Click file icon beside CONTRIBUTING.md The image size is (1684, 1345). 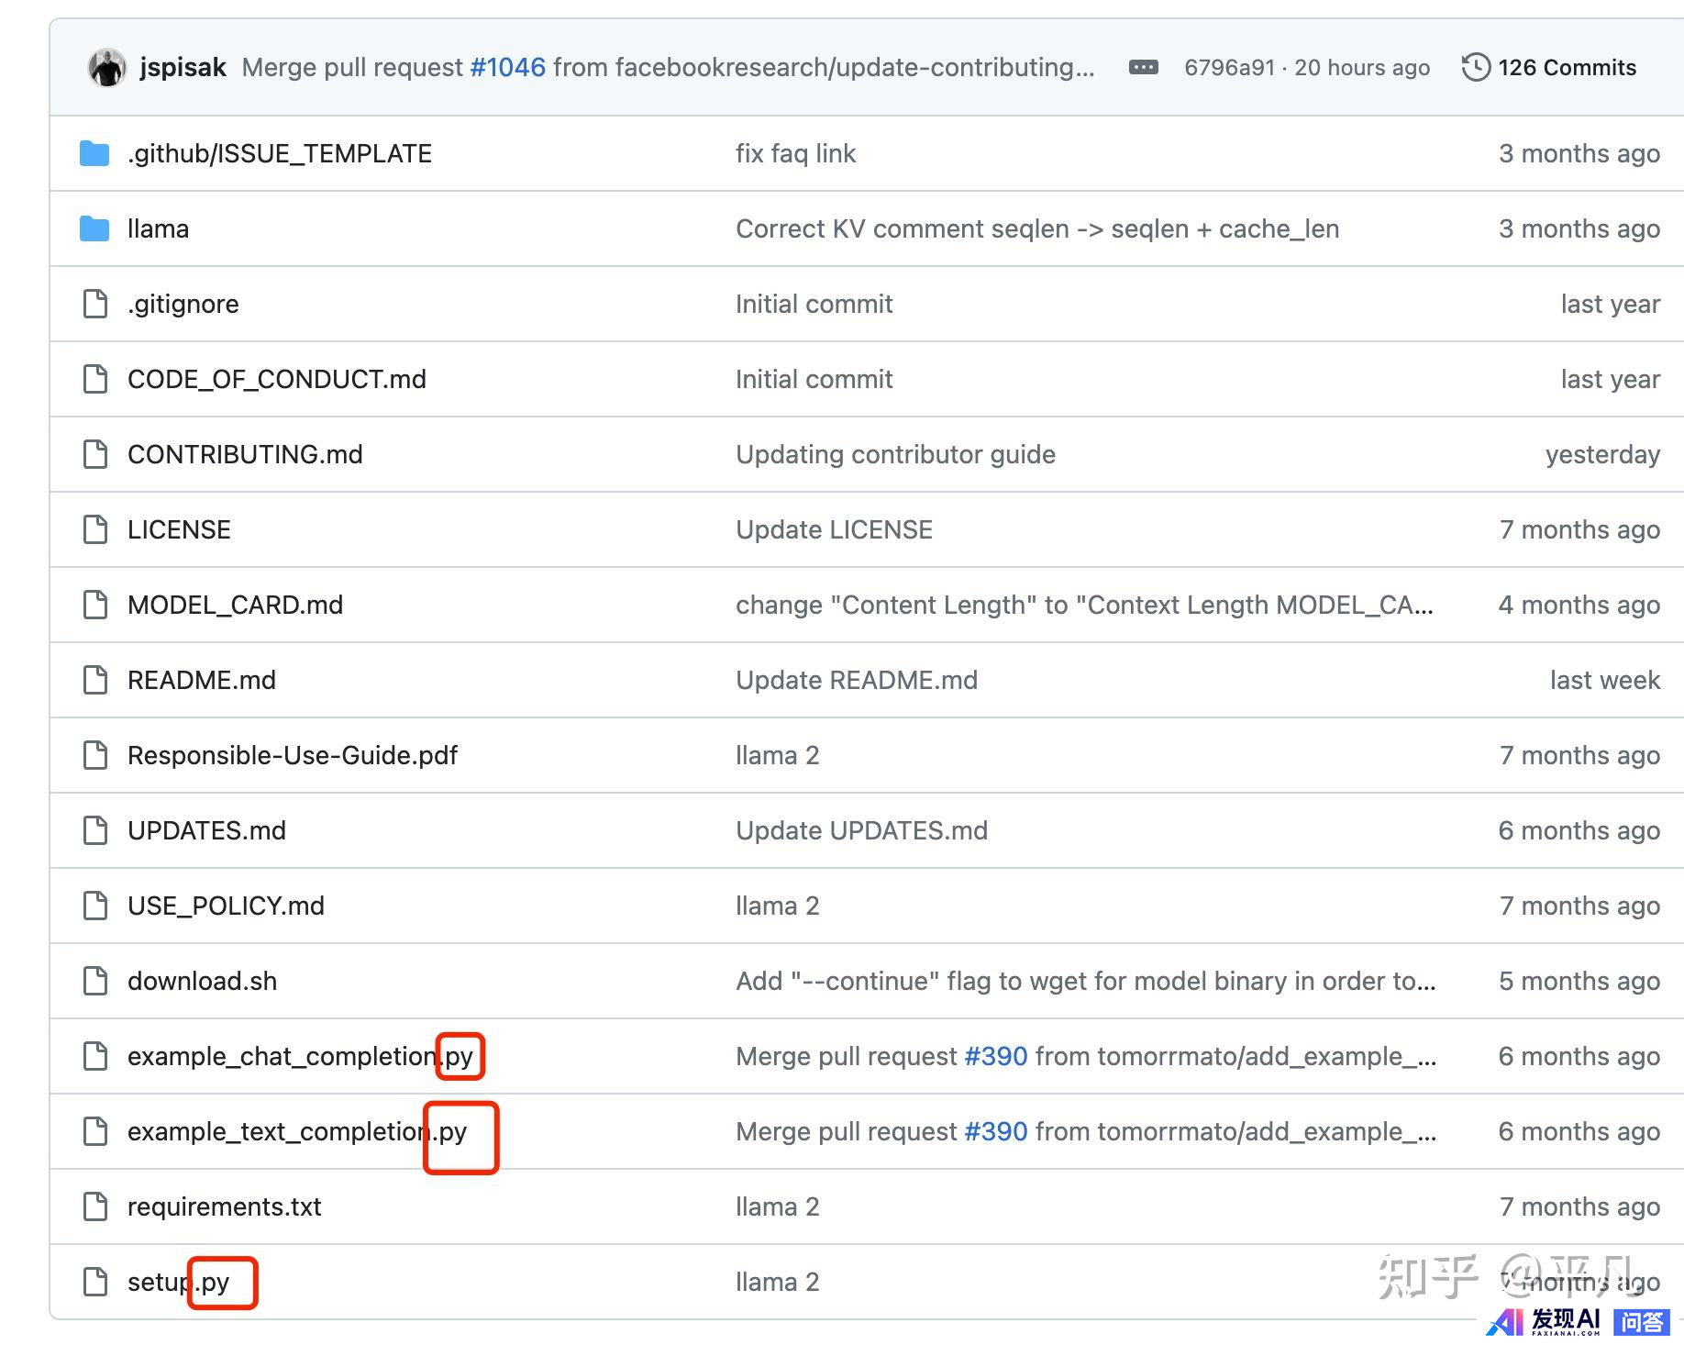tap(95, 454)
